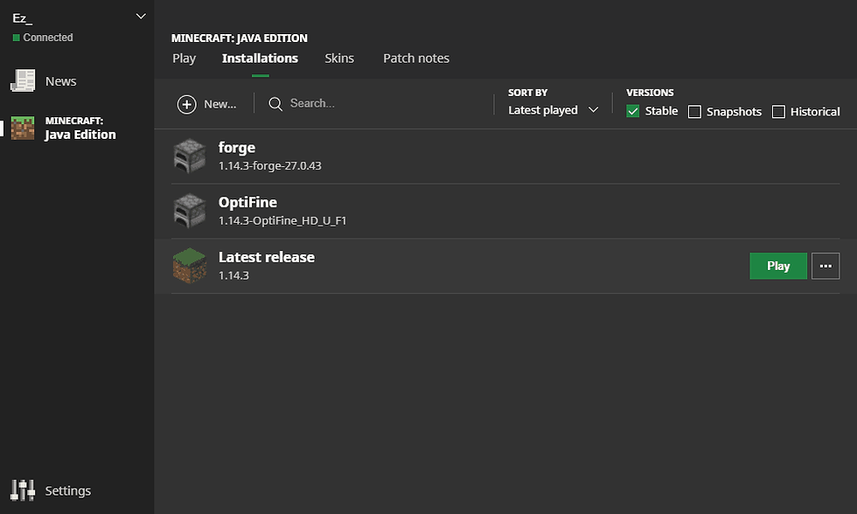Select the Latest release grass block icon
This screenshot has width=857, height=514.
[190, 266]
